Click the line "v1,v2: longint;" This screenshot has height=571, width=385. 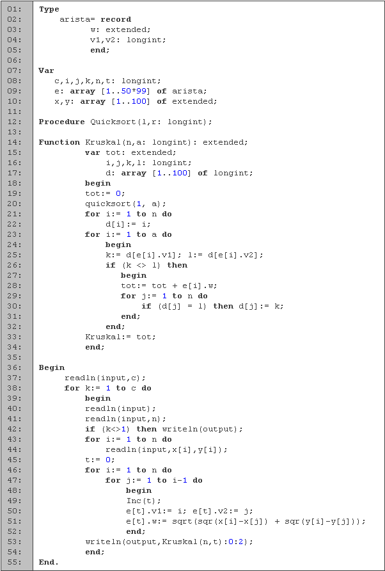point(128,40)
